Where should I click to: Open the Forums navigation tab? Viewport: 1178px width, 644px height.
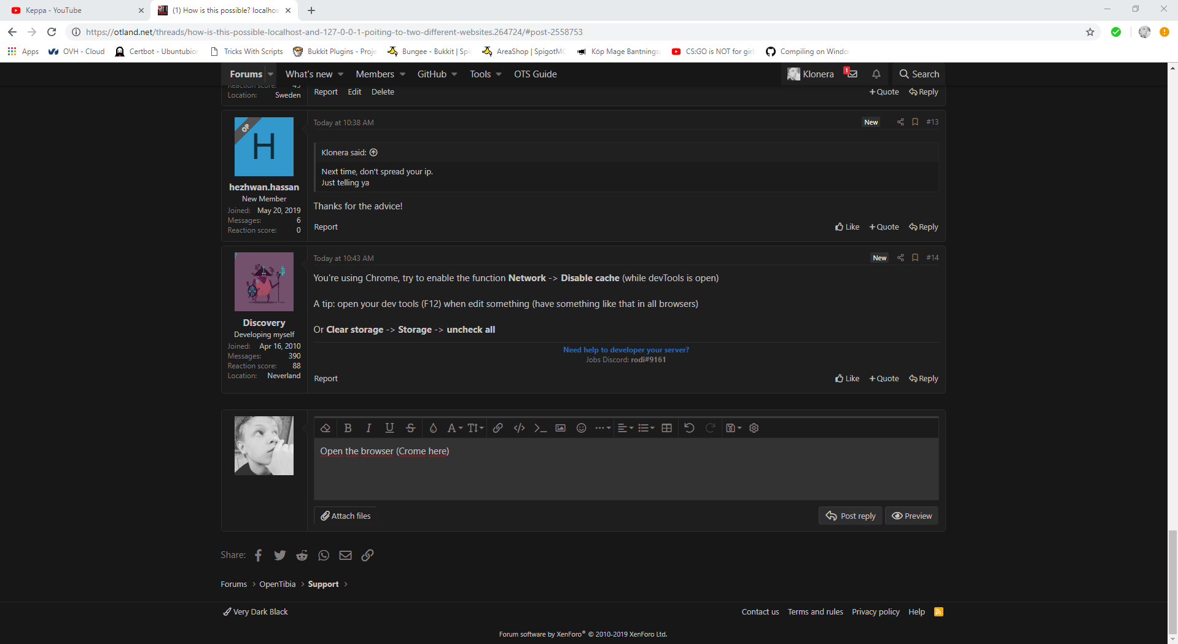tap(246, 74)
